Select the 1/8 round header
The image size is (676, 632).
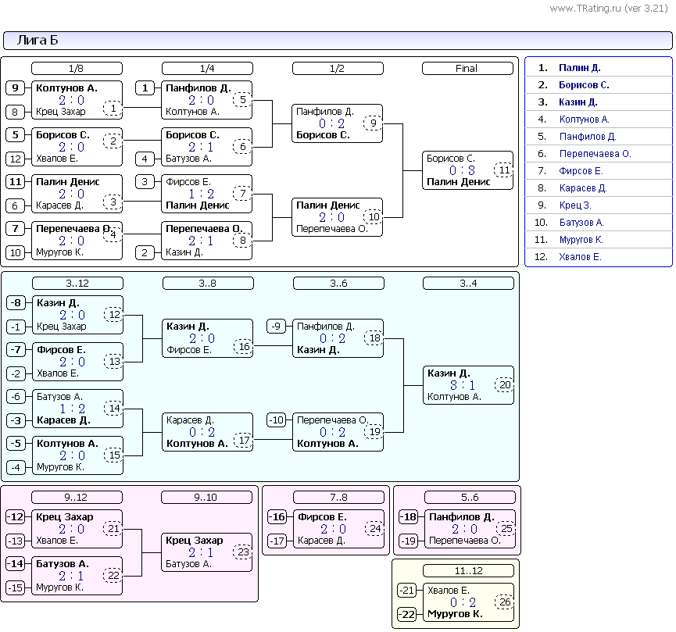pyautogui.click(x=77, y=69)
